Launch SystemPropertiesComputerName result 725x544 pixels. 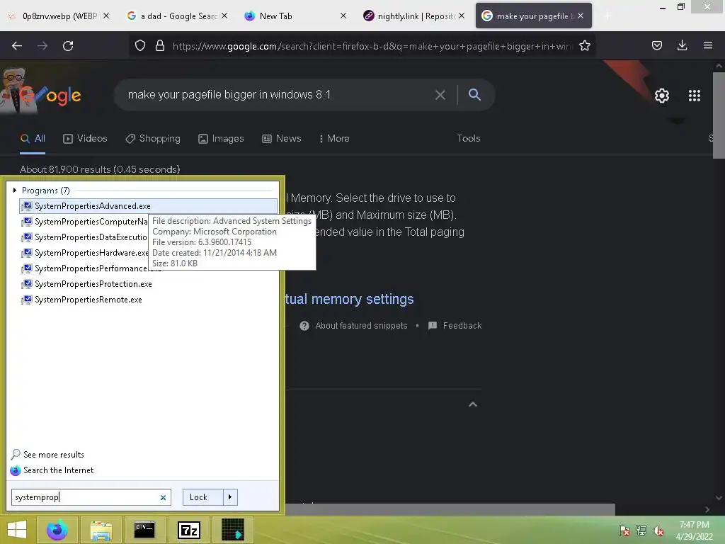[x=85, y=222]
